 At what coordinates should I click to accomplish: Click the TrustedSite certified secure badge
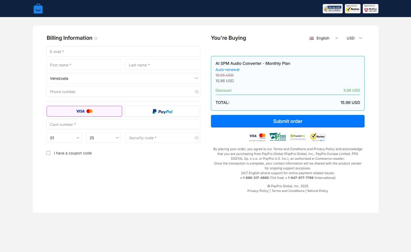298,137
